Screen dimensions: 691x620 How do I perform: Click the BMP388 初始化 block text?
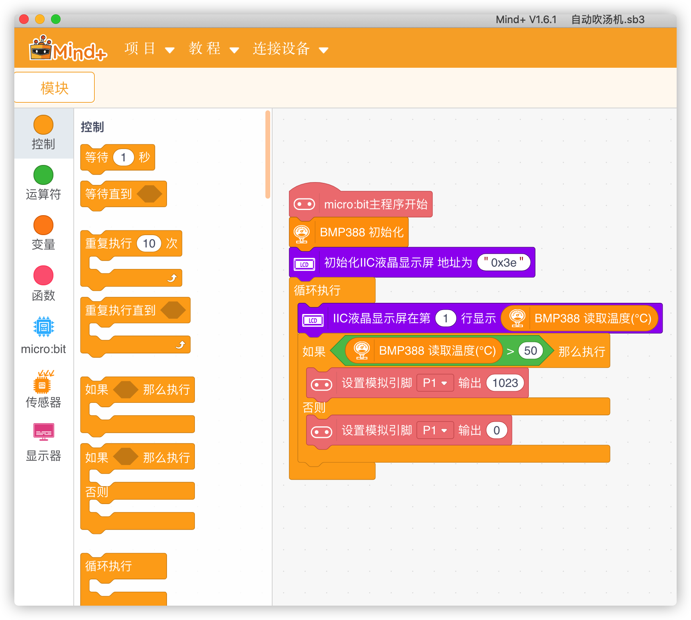[361, 232]
